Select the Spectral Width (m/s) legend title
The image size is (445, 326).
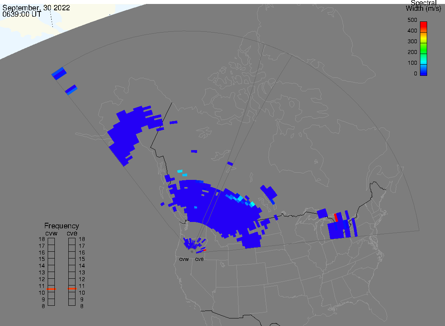424,6
